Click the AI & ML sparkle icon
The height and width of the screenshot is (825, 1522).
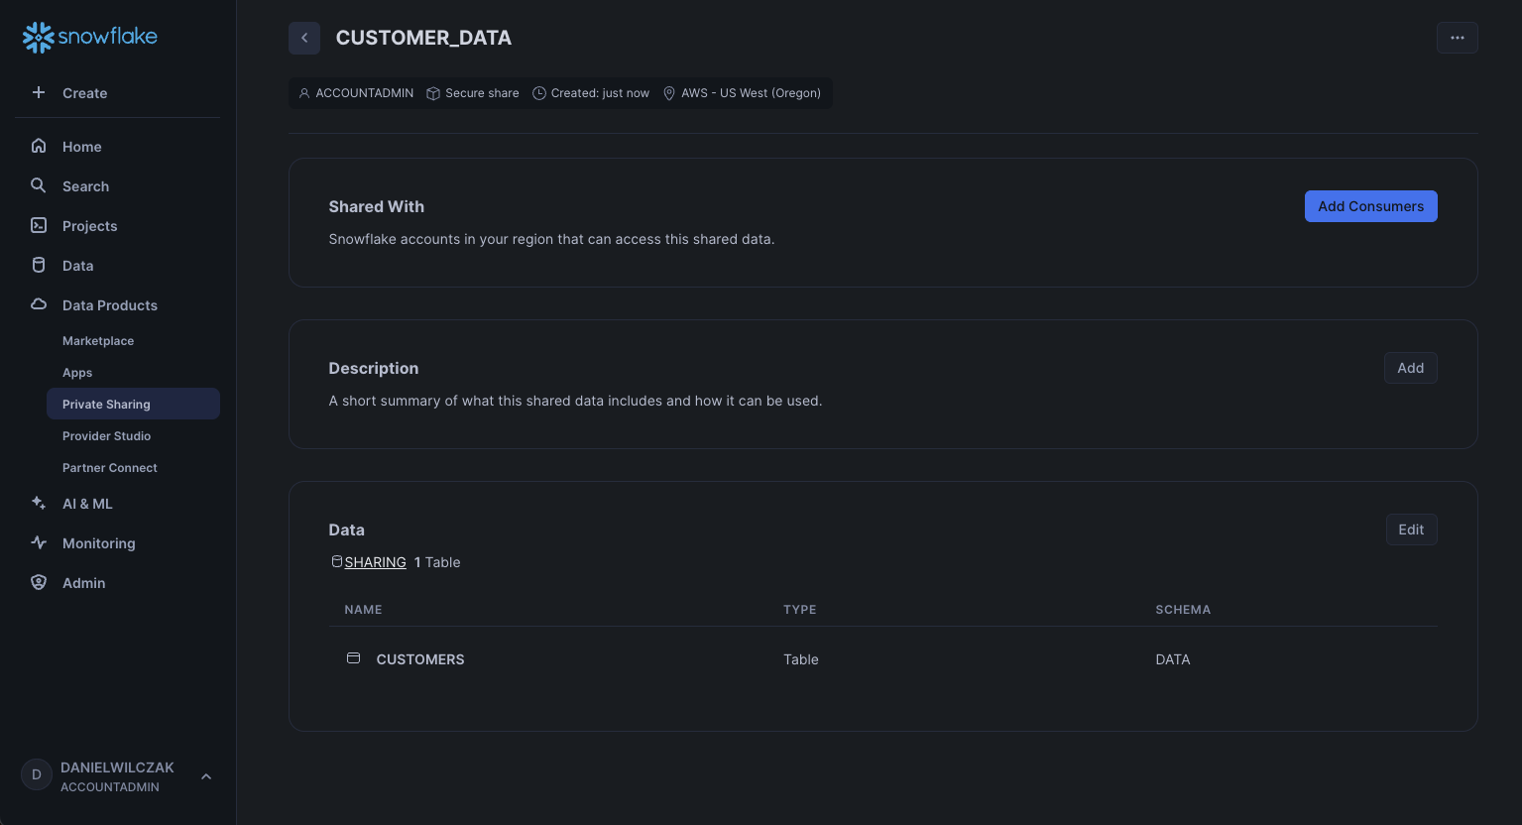click(39, 503)
